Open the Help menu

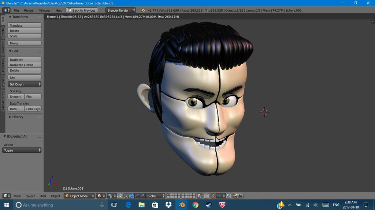[x=59, y=10]
